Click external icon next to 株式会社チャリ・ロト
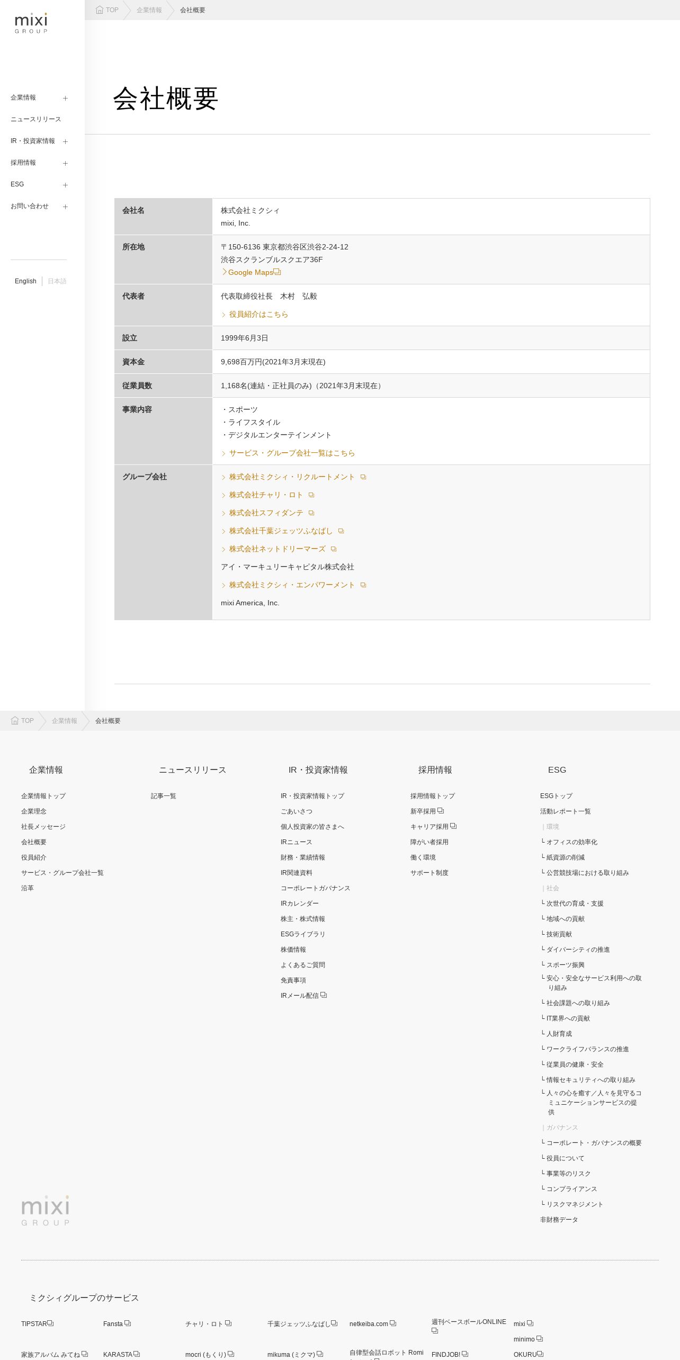 click(x=311, y=495)
